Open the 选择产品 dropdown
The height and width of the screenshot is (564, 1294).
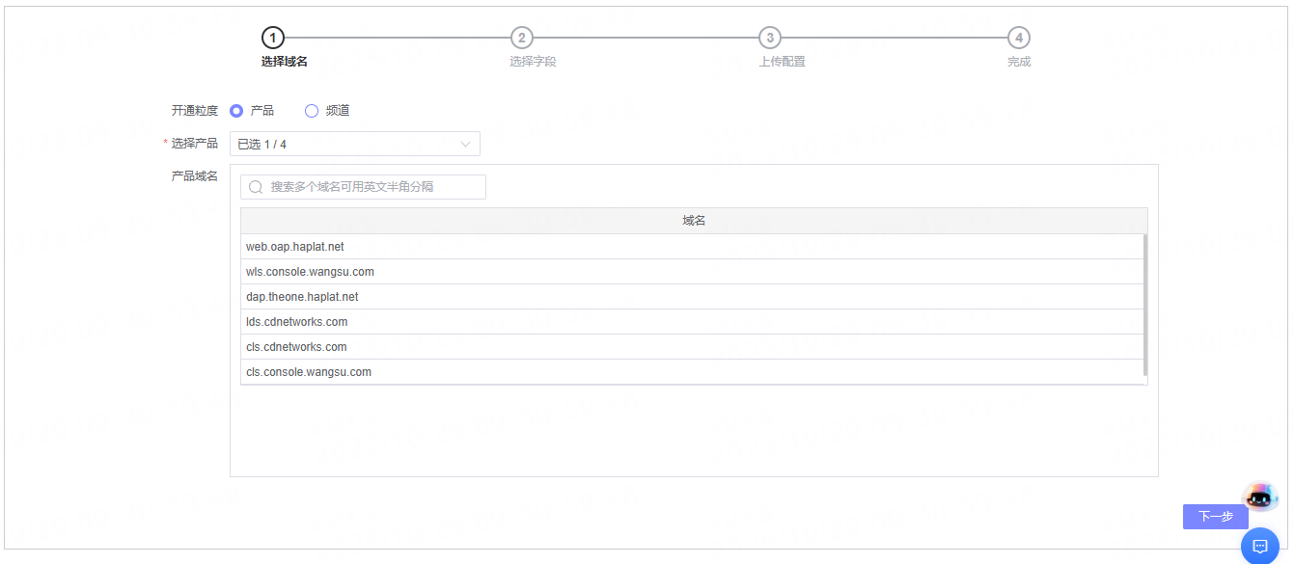[x=354, y=144]
